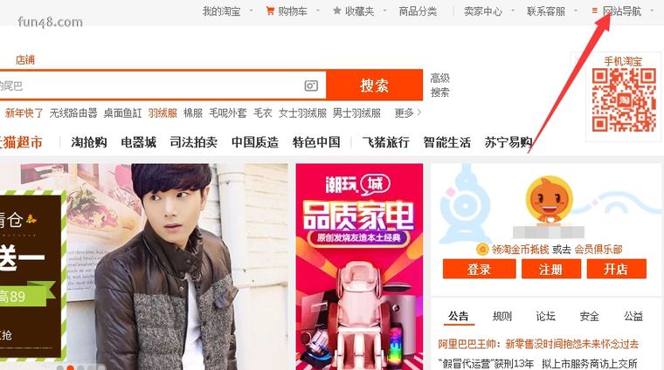Switch to the 论坛 tab
664x370 pixels.
[545, 316]
